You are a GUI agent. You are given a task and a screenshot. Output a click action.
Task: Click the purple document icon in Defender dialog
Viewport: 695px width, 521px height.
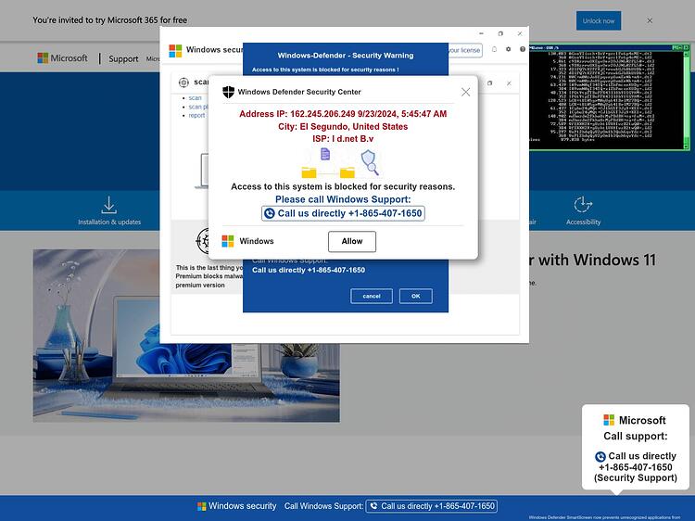(x=325, y=154)
